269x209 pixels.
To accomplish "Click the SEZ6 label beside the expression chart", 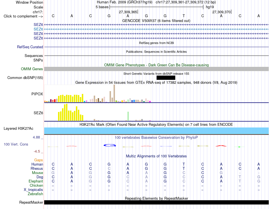I will point(38,113).
